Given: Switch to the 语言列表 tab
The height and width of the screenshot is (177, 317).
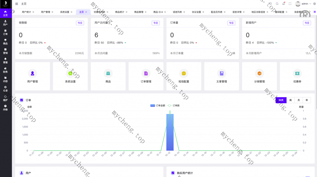Looking at the screenshot, I should (x=177, y=12).
